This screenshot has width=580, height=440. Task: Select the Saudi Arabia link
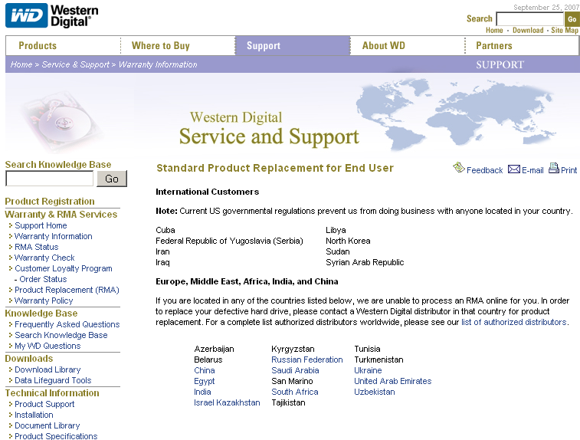[295, 370]
